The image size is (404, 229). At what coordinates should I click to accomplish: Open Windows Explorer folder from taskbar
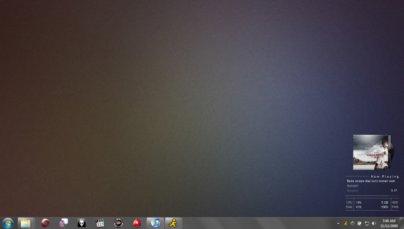[x=25, y=223]
